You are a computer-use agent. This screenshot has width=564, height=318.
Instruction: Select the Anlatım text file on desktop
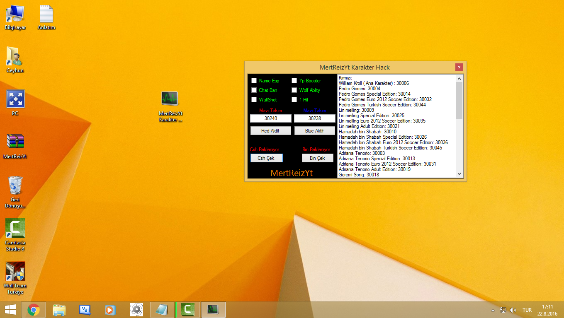coord(46,17)
